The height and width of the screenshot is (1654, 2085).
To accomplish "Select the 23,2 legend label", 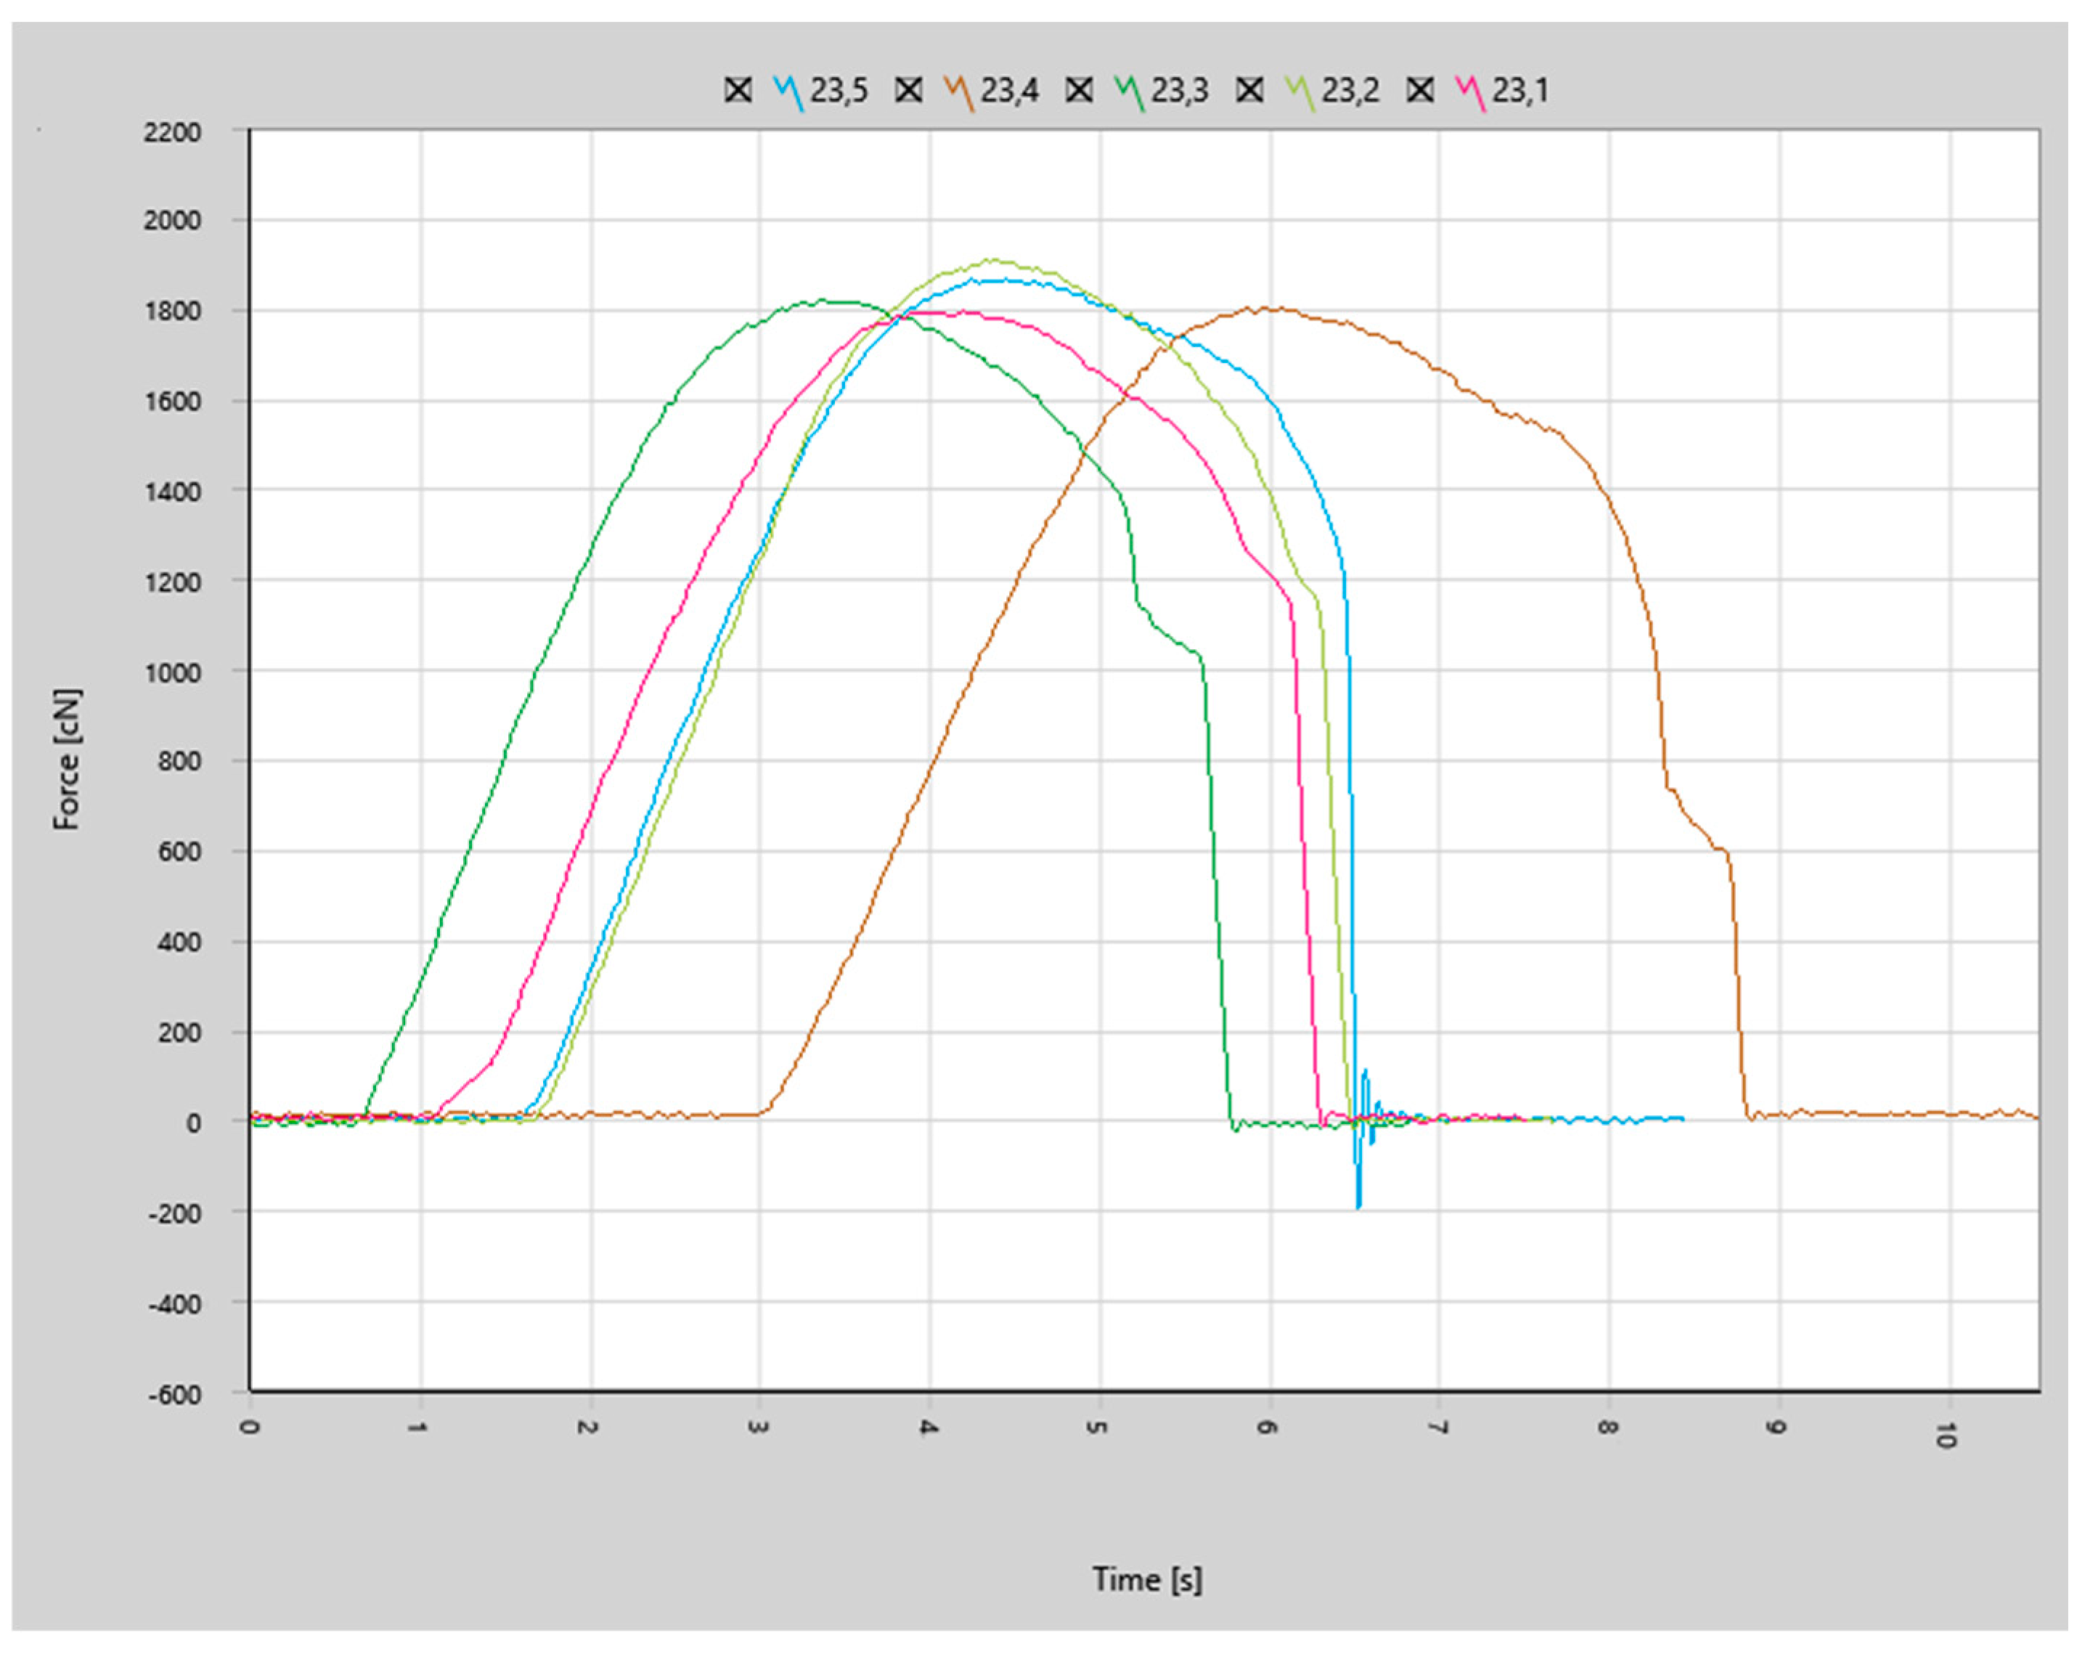I will point(1350,90).
